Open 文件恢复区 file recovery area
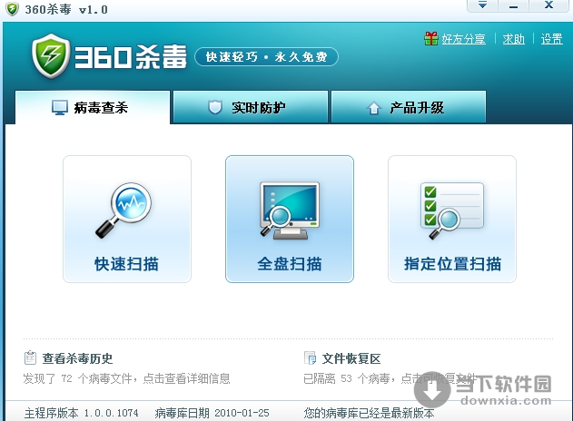The width and height of the screenshot is (573, 421). 351,358
